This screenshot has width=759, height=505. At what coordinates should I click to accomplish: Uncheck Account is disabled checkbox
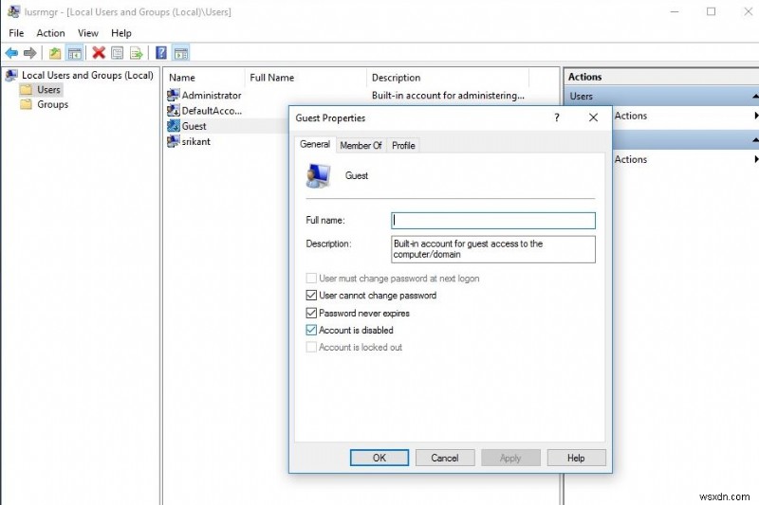pos(311,330)
